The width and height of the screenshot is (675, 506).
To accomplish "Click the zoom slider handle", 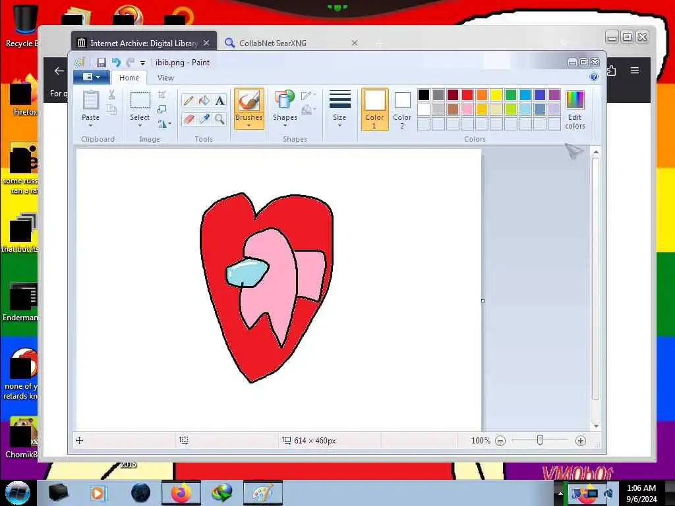I will point(540,440).
